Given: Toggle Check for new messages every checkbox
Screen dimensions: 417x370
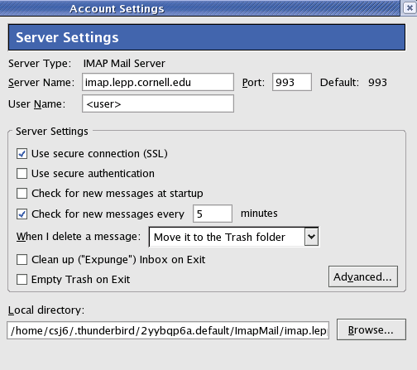Looking at the screenshot, I should click(x=22, y=214).
